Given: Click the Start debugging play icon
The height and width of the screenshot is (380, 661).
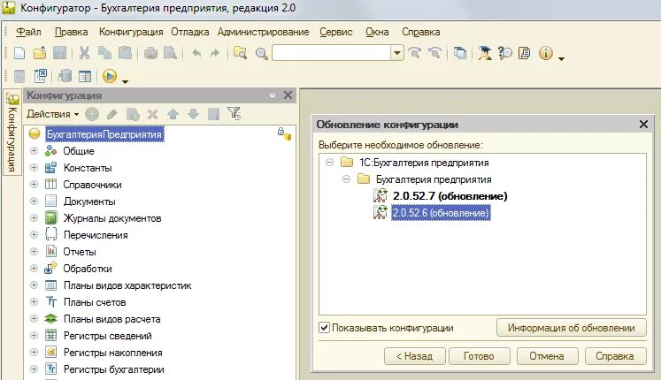Looking at the screenshot, I should (x=109, y=76).
